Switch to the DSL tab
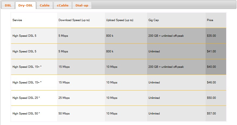This screenshot has height=125, width=237. coord(8,5)
